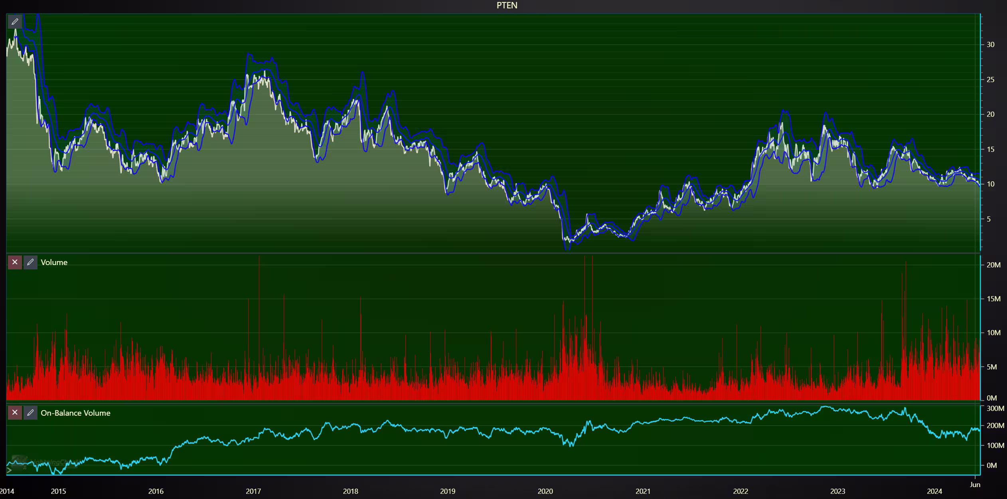Click the 100M OBV axis label
Image resolution: width=1007 pixels, height=499 pixels.
[995, 446]
